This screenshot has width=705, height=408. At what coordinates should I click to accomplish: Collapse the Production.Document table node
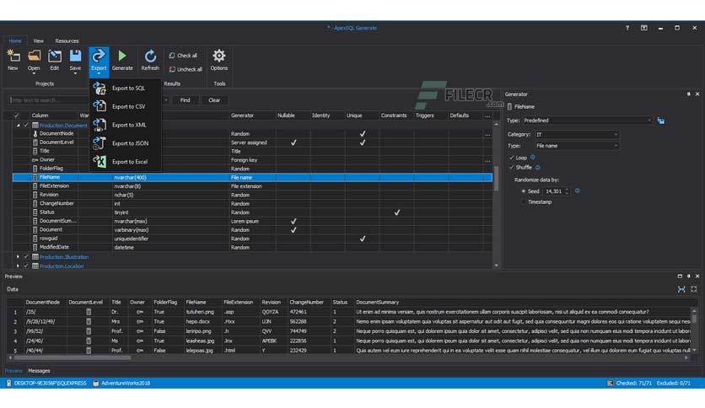pos(18,126)
